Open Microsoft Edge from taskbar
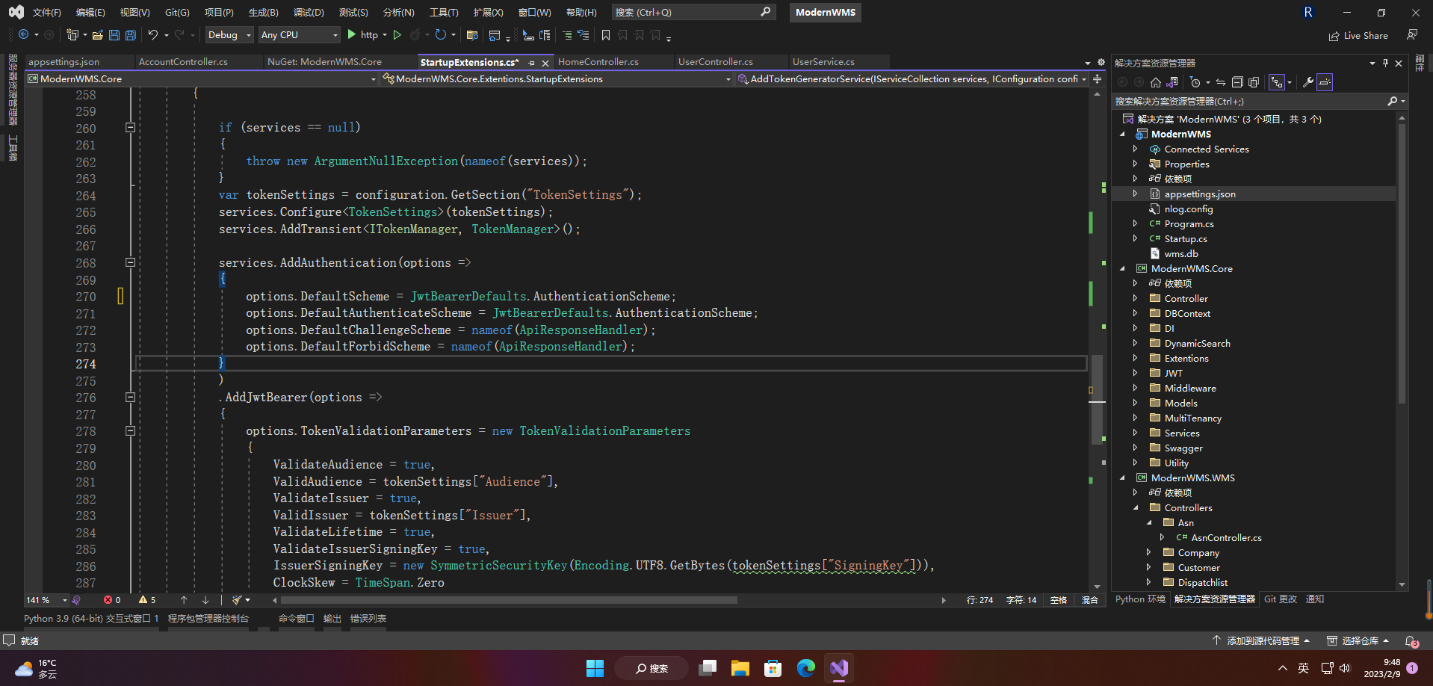The width and height of the screenshot is (1433, 686). click(805, 668)
